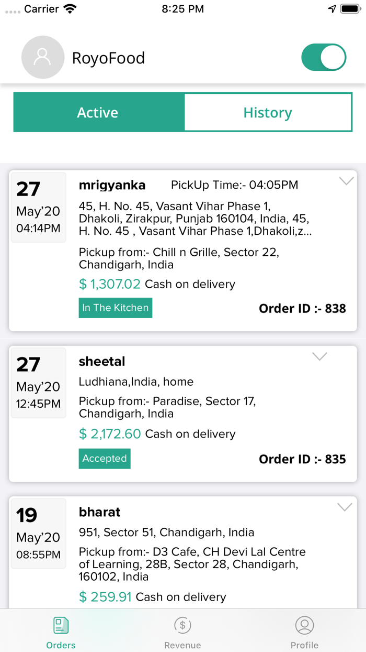Tap the RoyoFood profile avatar icon
This screenshot has width=366, height=652.
43,58
